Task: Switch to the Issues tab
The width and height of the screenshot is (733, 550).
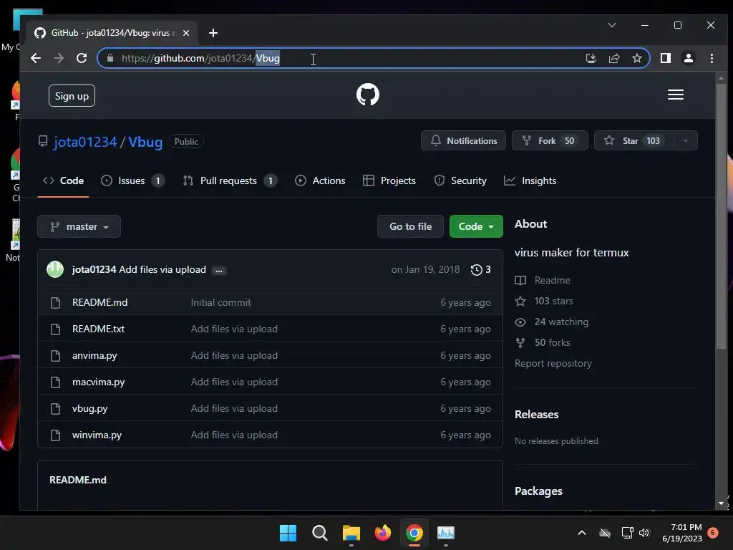Action: 132,180
